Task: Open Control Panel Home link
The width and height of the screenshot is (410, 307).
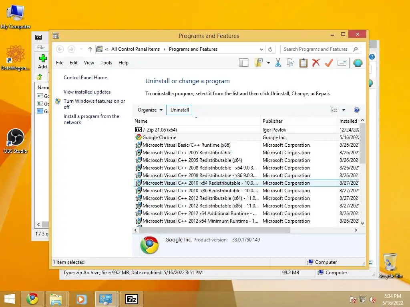Action: pyautogui.click(x=85, y=78)
